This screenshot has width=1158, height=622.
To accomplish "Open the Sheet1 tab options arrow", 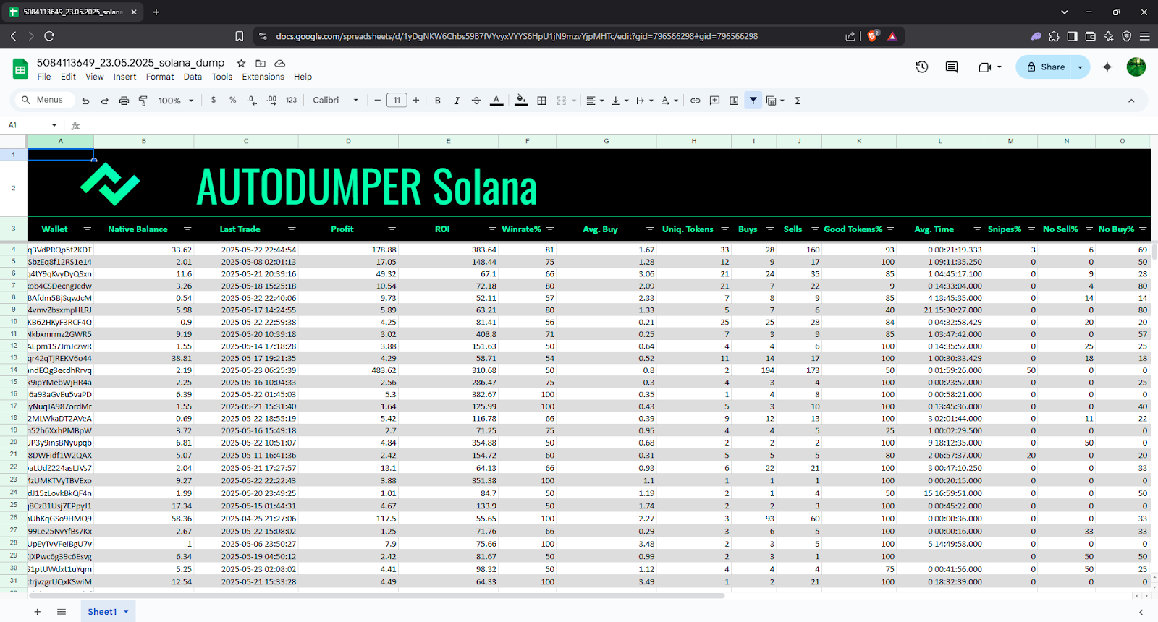I will tap(126, 612).
